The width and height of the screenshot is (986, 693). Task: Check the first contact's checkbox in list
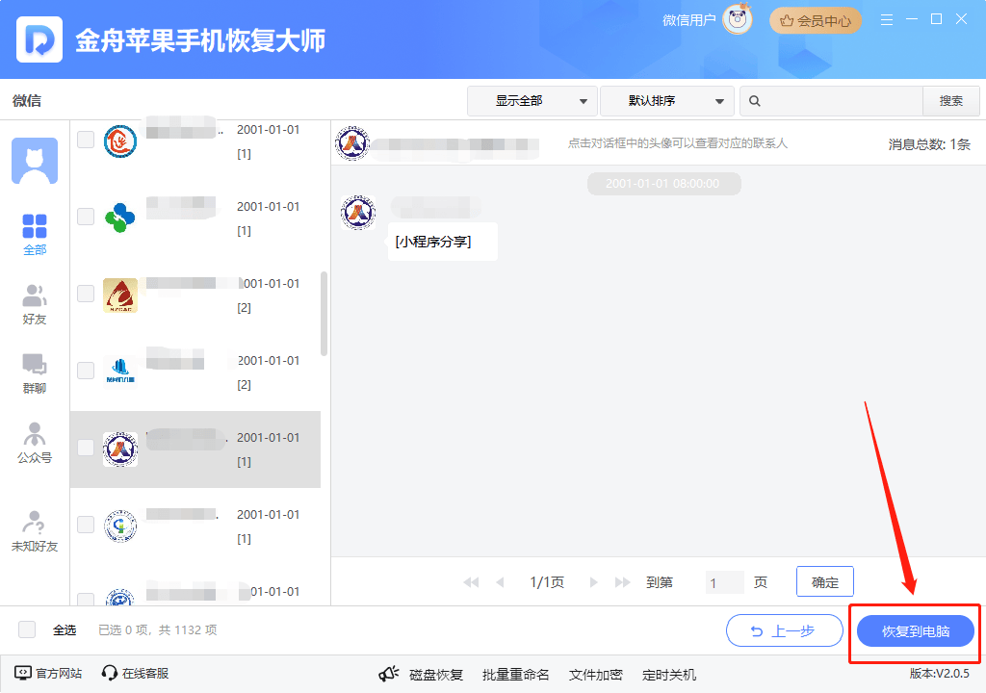(x=86, y=140)
